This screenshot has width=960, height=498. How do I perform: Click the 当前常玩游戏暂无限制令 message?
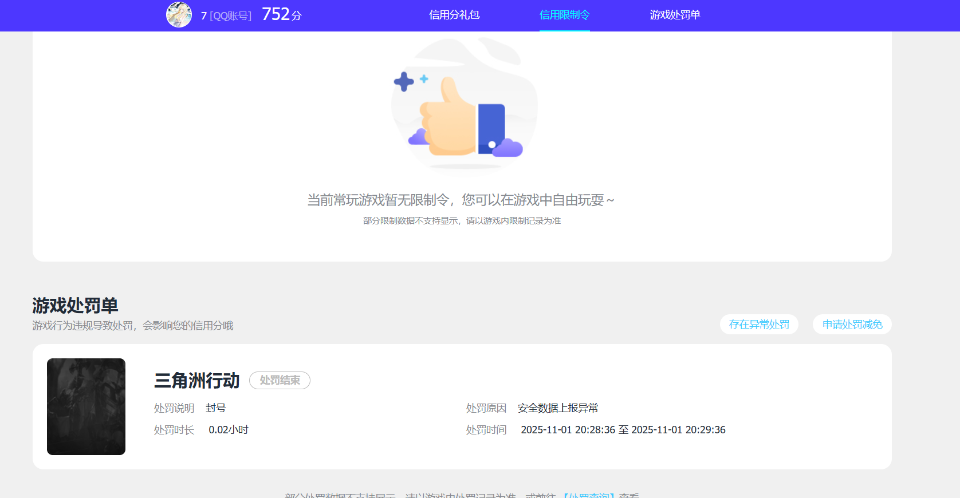pos(461,200)
